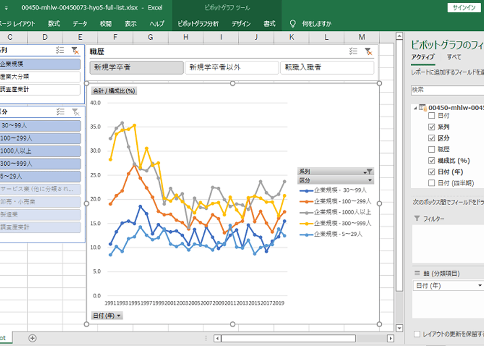Click the vertical scrollbar up arrow
Viewport: 484px width, 346px height.
click(x=399, y=36)
